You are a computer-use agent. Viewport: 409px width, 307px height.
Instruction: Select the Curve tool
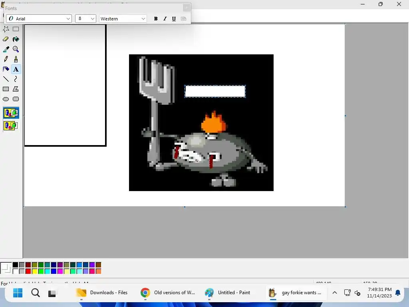point(16,79)
